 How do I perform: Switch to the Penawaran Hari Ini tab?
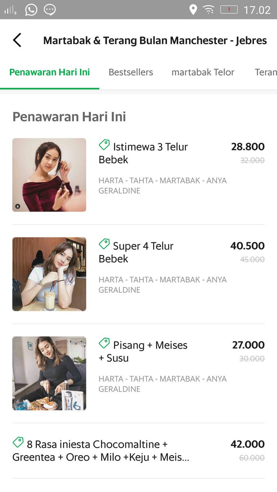coord(49,72)
